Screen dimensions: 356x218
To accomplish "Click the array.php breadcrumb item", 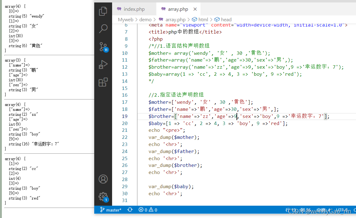I will (172, 19).
